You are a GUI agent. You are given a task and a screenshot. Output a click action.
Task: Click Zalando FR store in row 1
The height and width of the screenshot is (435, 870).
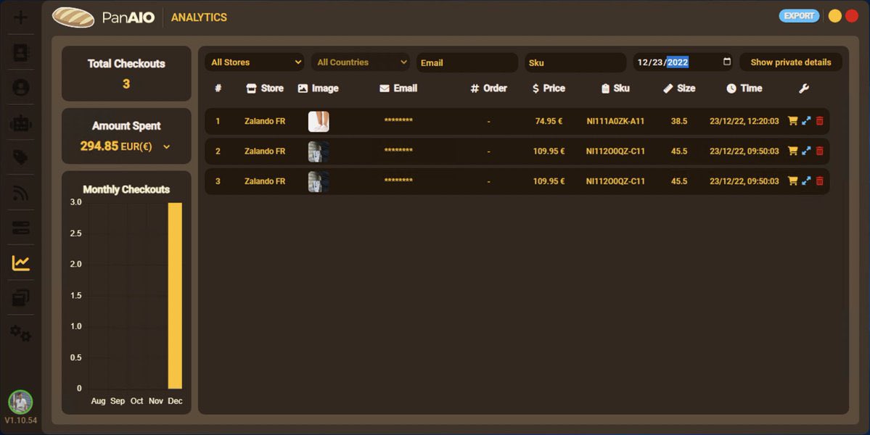tap(265, 121)
